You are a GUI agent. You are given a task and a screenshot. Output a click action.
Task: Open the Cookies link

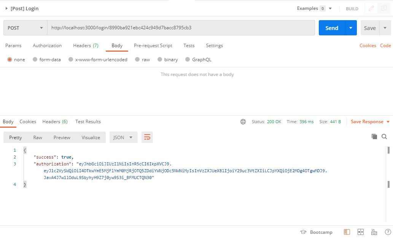[x=368, y=46]
